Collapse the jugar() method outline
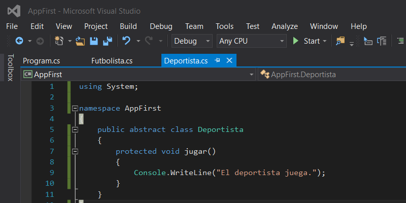This screenshot has height=203, width=406. pyautogui.click(x=75, y=151)
